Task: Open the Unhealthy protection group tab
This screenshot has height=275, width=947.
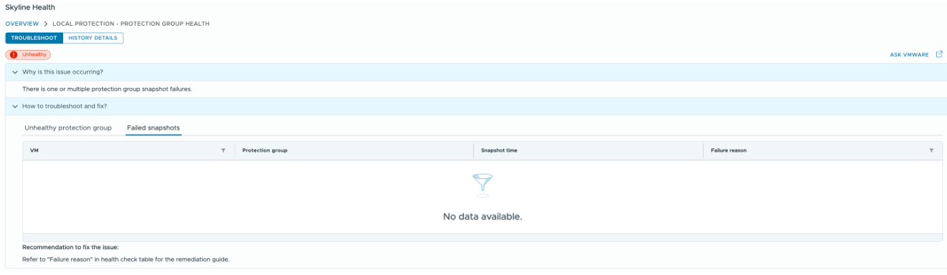Action: click(68, 128)
